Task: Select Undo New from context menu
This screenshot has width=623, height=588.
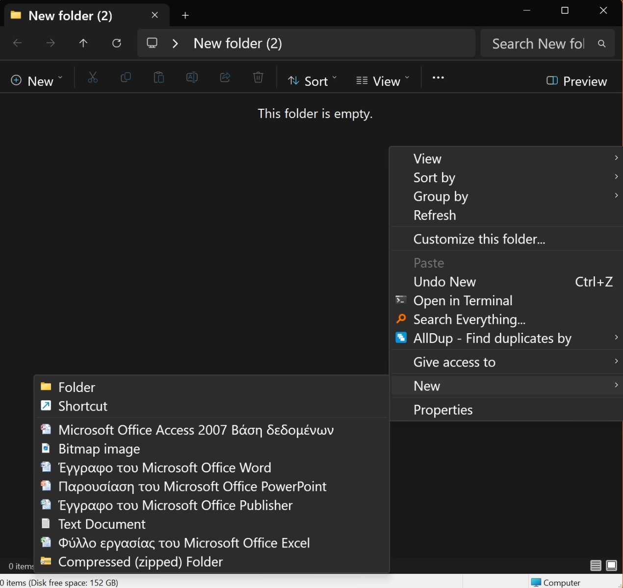Action: pos(507,282)
